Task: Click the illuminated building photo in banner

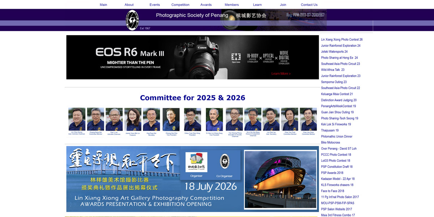Action: pyautogui.click(x=280, y=180)
